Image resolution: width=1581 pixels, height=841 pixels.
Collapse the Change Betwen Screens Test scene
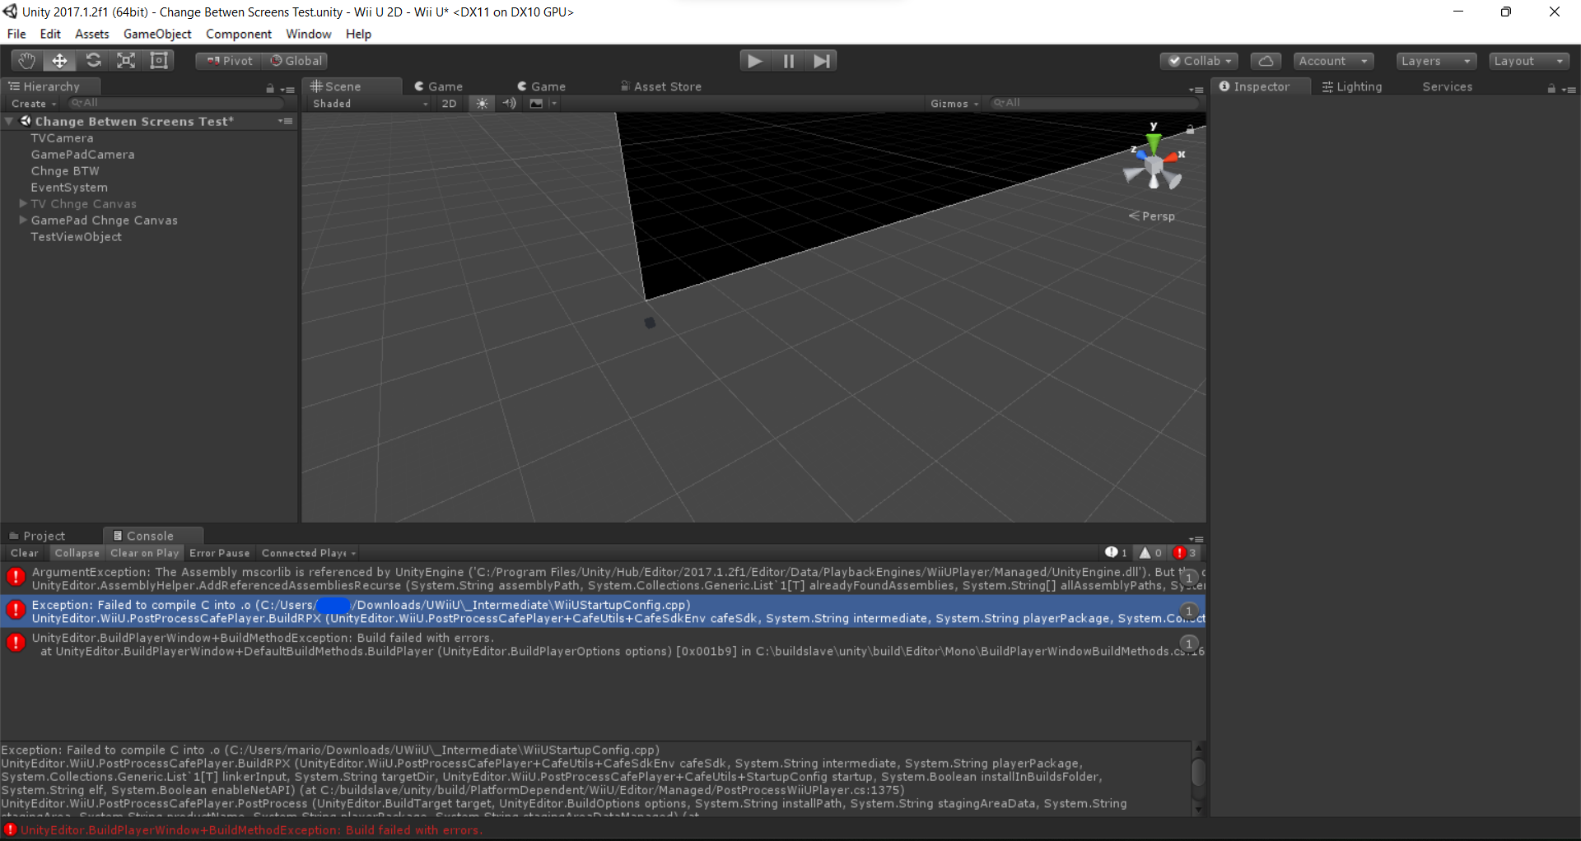click(x=9, y=121)
